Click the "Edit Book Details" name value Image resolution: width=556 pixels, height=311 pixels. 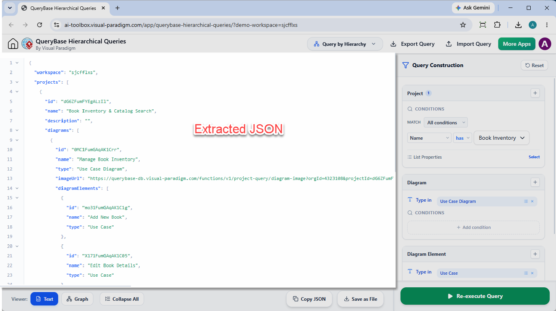coord(113,265)
